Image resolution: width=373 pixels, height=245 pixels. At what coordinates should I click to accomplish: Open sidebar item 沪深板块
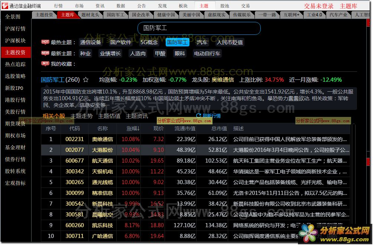[16, 40]
